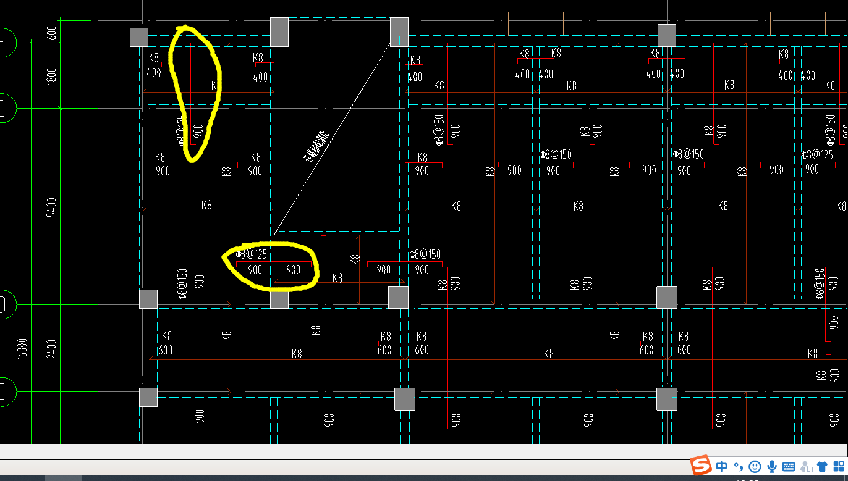Viewport: 848px width, 481px height.
Task: Select the 5400 dimension text
Action: pos(51,207)
